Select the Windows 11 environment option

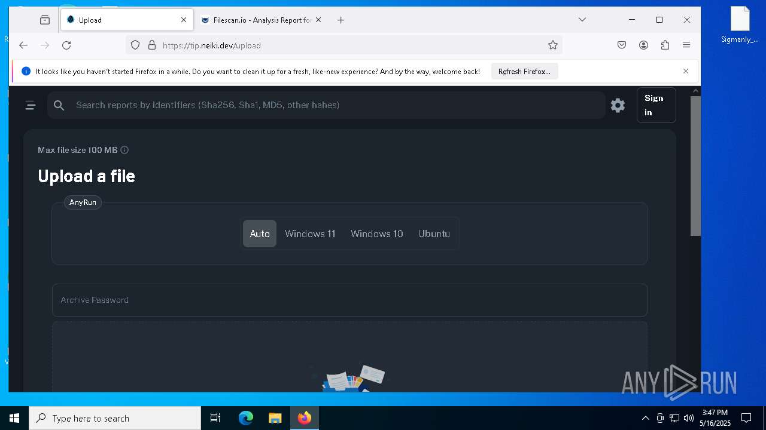click(x=310, y=234)
